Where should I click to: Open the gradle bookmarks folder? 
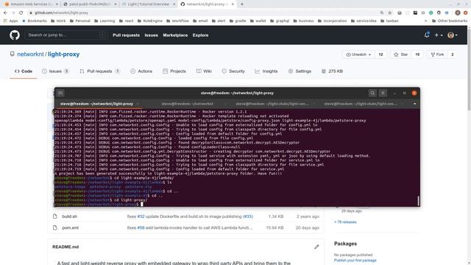pyautogui.click(x=238, y=21)
